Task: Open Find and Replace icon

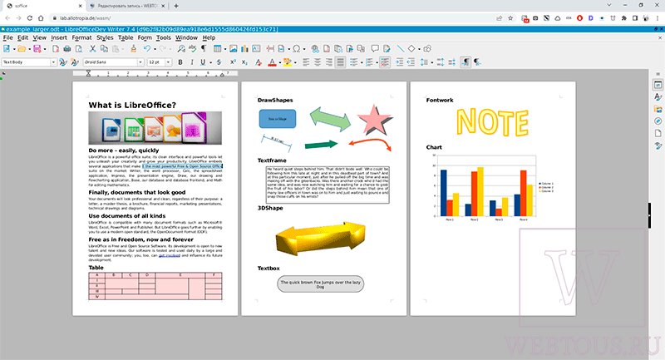Action: click(181, 49)
